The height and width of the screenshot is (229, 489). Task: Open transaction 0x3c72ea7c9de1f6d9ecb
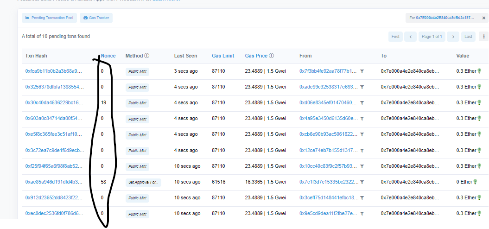point(55,150)
